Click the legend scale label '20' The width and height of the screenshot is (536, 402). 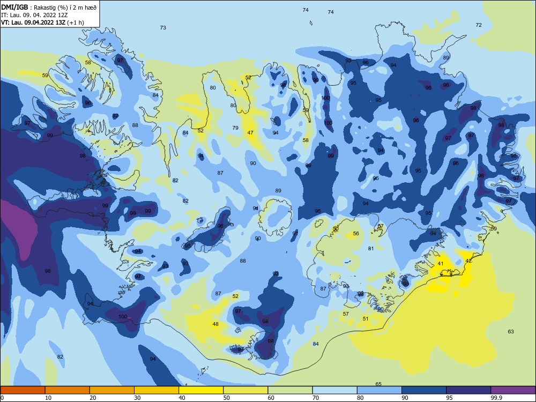click(93, 398)
